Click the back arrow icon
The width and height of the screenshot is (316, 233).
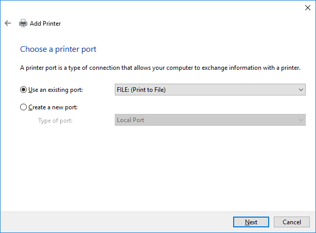point(8,23)
